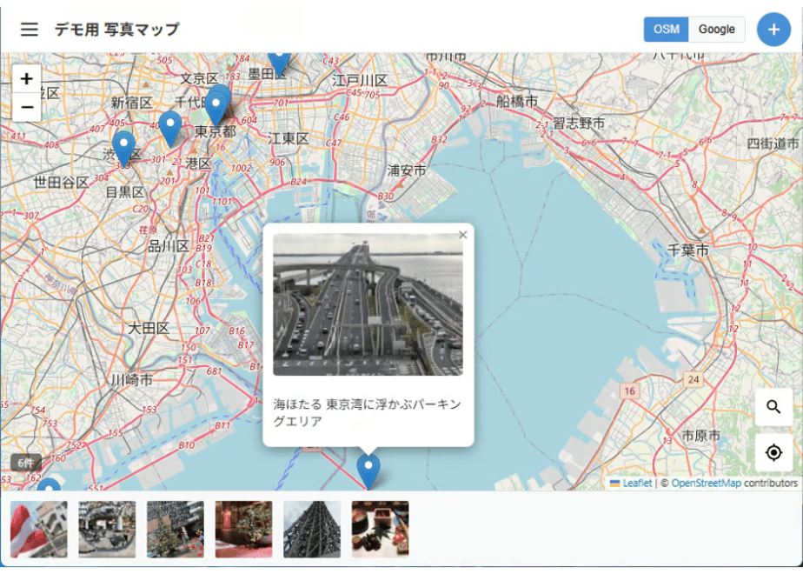Select the second thumbnail with panorama photo
Viewport: 803px width, 574px height.
(107, 529)
